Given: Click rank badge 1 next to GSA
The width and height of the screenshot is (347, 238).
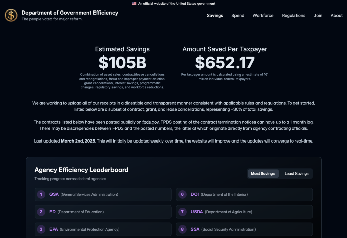Looking at the screenshot, I should (x=41, y=194).
